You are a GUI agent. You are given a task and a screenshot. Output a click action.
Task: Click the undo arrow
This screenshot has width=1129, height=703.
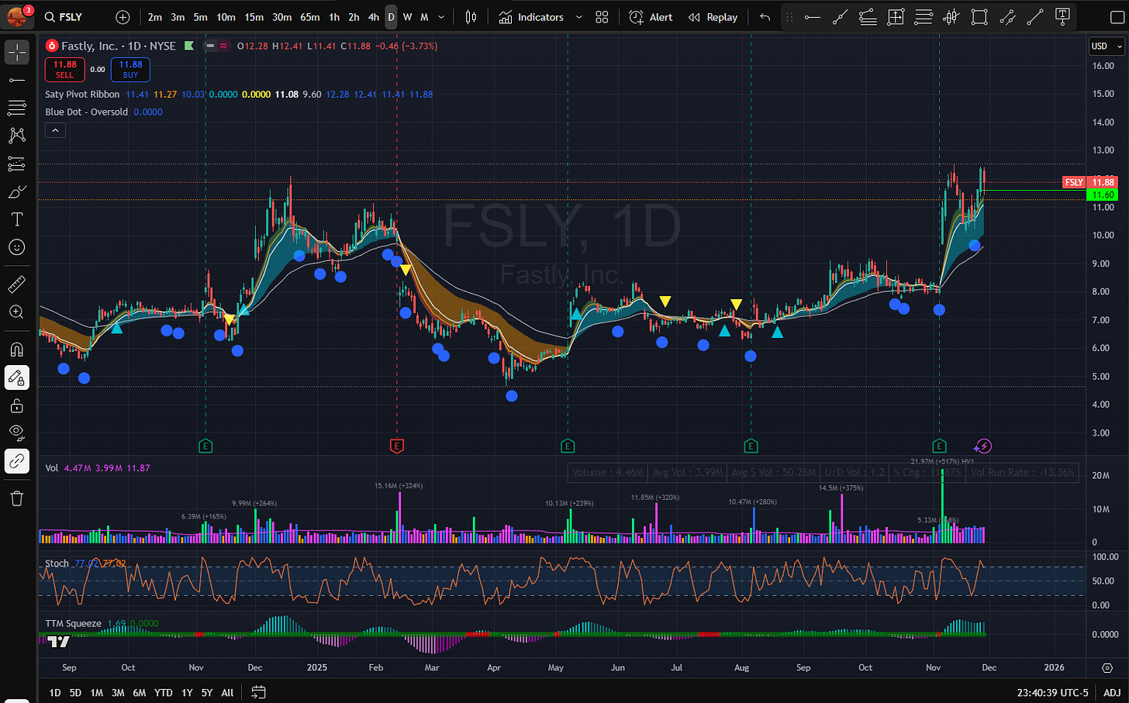(765, 17)
